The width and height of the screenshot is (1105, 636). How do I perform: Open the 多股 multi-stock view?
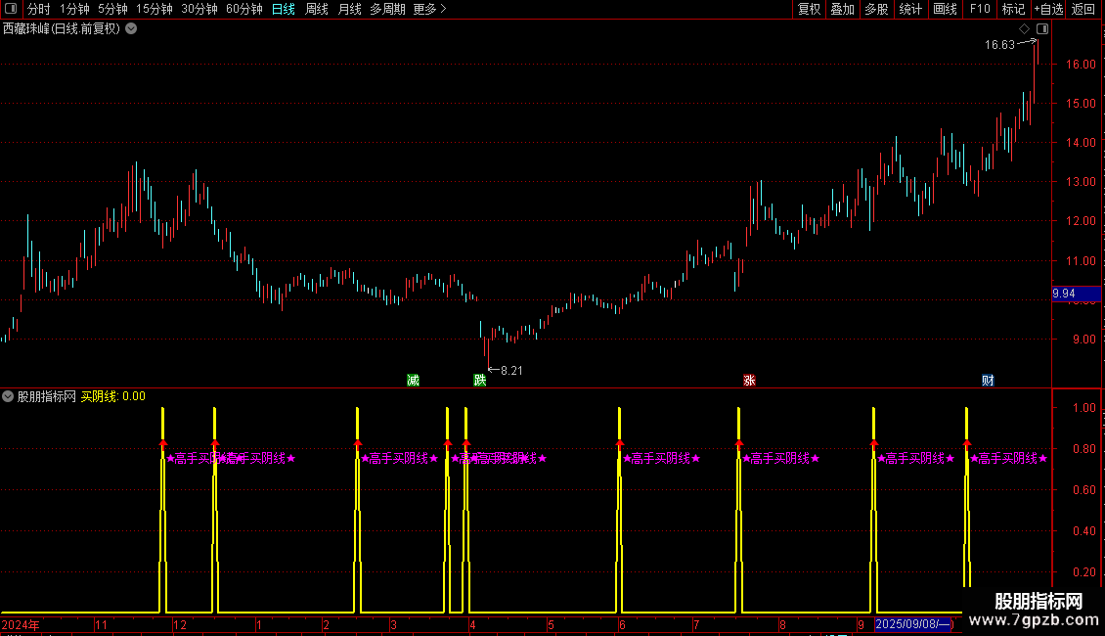click(877, 9)
